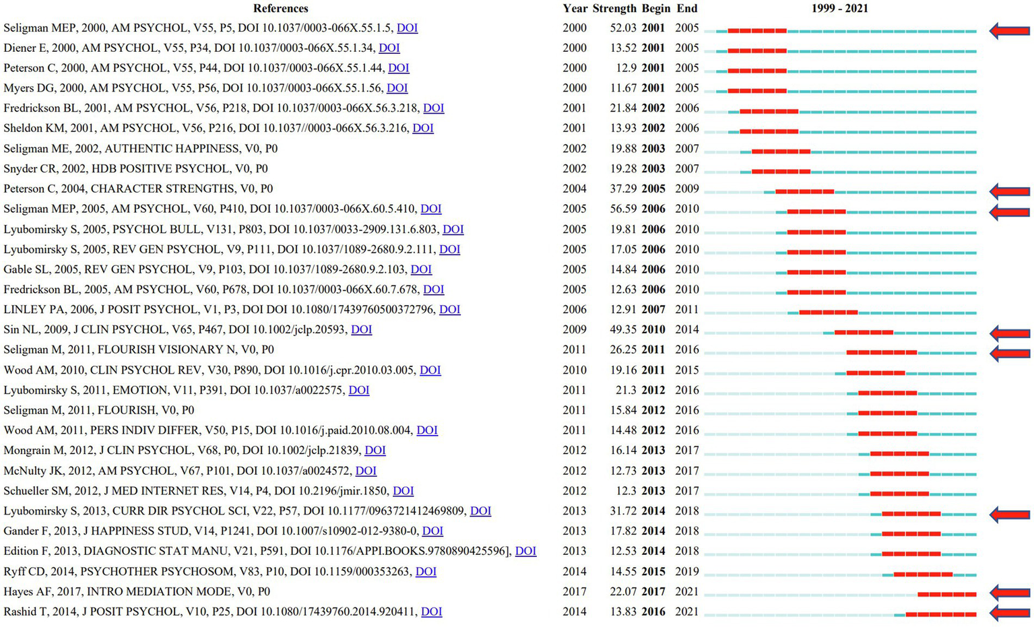Click the Begin column header
Image resolution: width=1034 pixels, height=627 pixels.
tap(655, 8)
